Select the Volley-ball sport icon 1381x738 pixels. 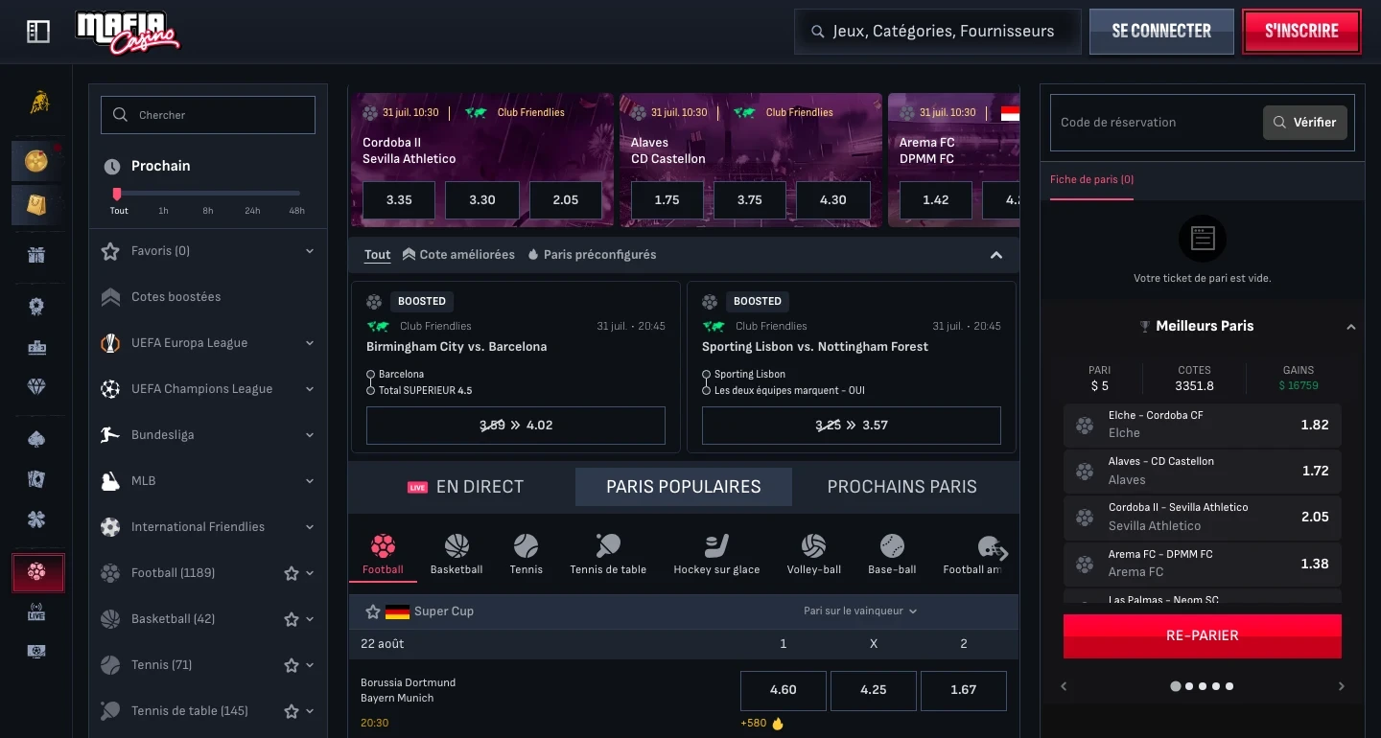[x=813, y=555]
